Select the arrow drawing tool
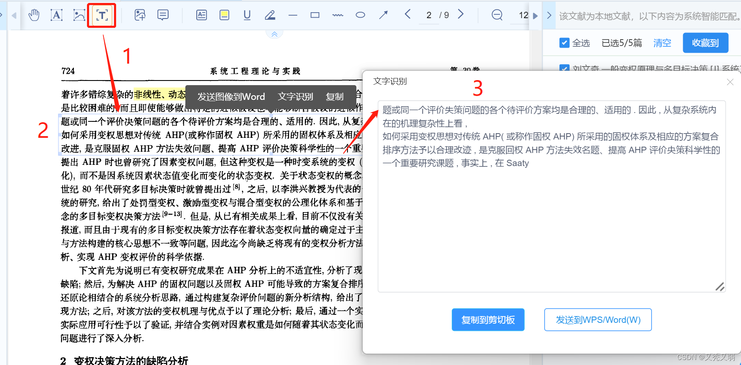 coord(383,15)
